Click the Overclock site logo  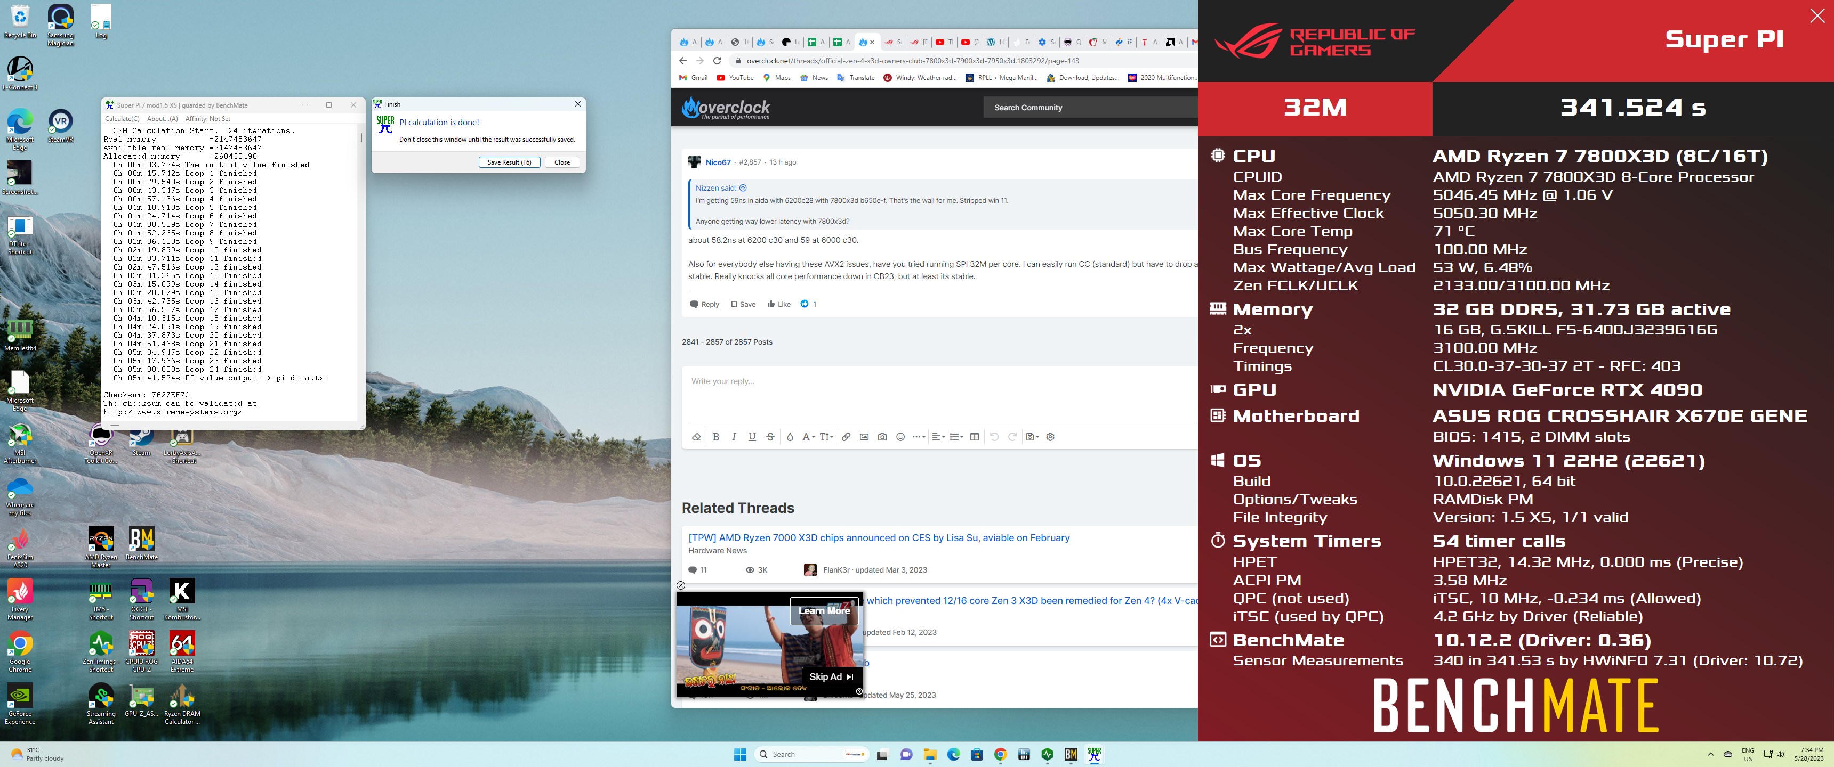[726, 108]
